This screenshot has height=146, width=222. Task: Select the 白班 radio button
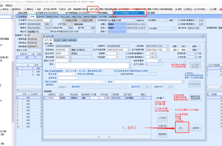point(179,50)
